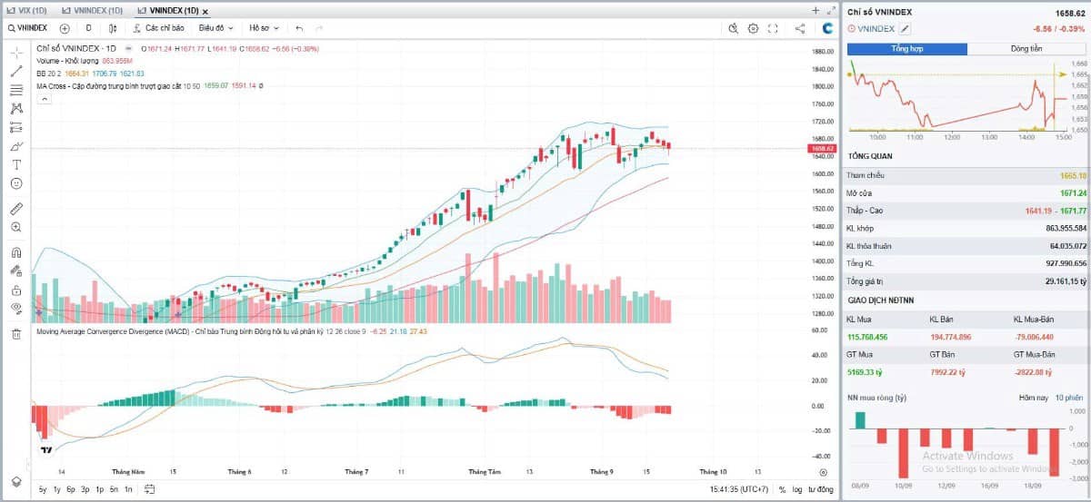Image resolution: width=1091 pixels, height=502 pixels.
Task: Select the 5n time range
Action: click(113, 489)
